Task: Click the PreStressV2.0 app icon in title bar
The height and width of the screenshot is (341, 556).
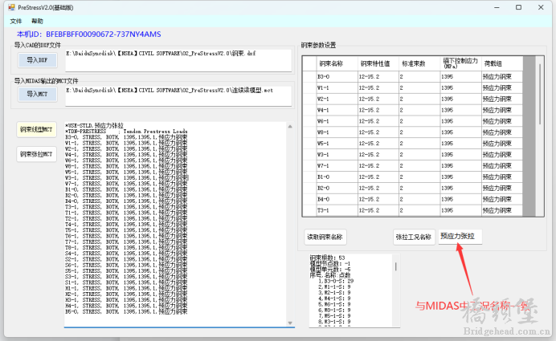Action: pyautogui.click(x=12, y=7)
